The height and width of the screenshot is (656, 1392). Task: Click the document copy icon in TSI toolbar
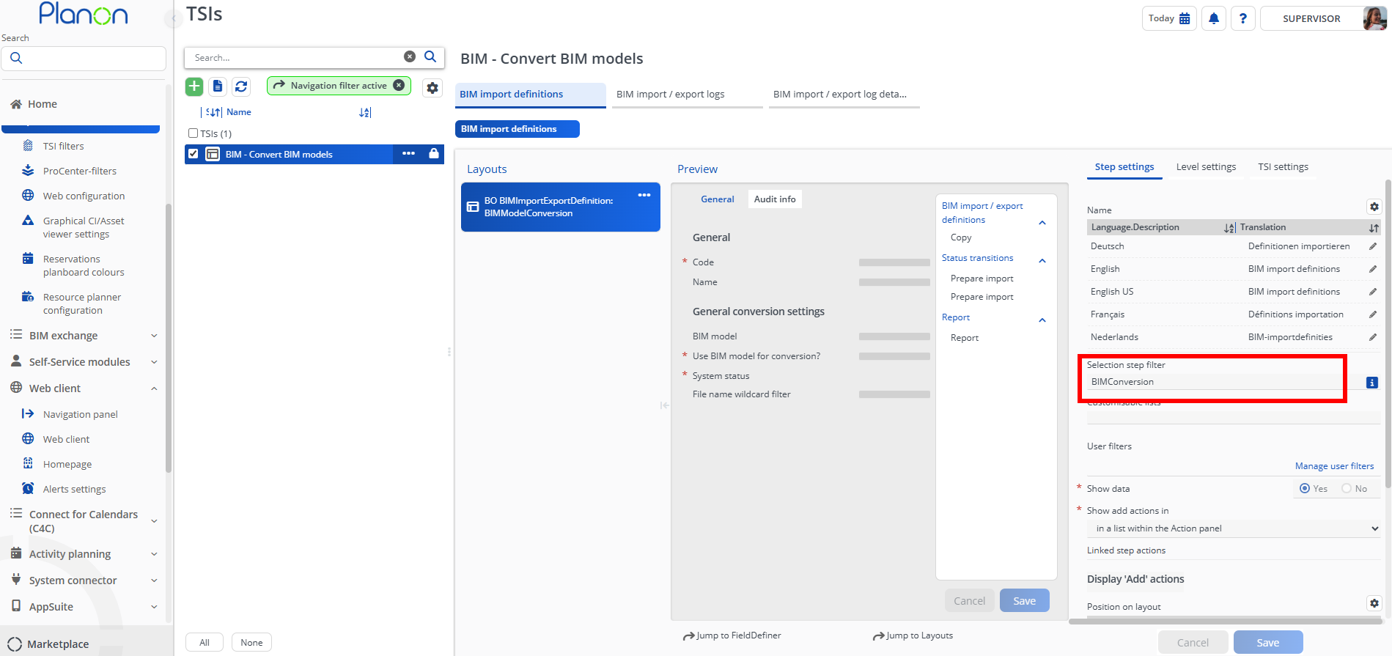click(x=218, y=86)
